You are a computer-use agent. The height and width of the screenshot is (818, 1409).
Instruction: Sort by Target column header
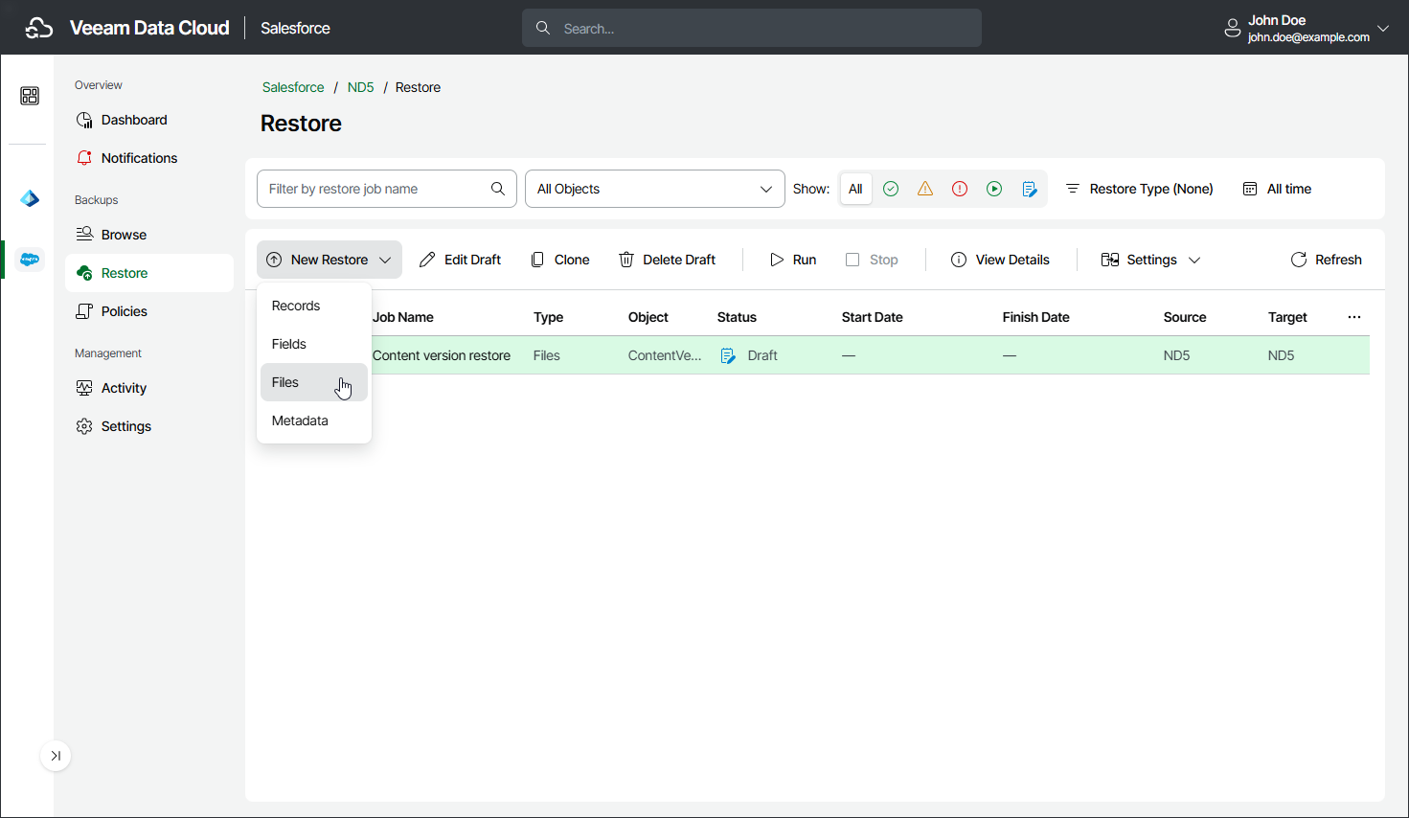click(1287, 317)
